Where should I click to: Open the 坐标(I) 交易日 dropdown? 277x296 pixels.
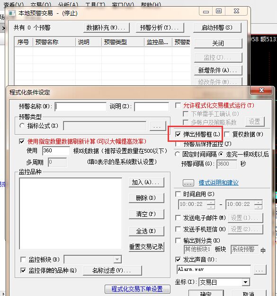click(x=224, y=282)
